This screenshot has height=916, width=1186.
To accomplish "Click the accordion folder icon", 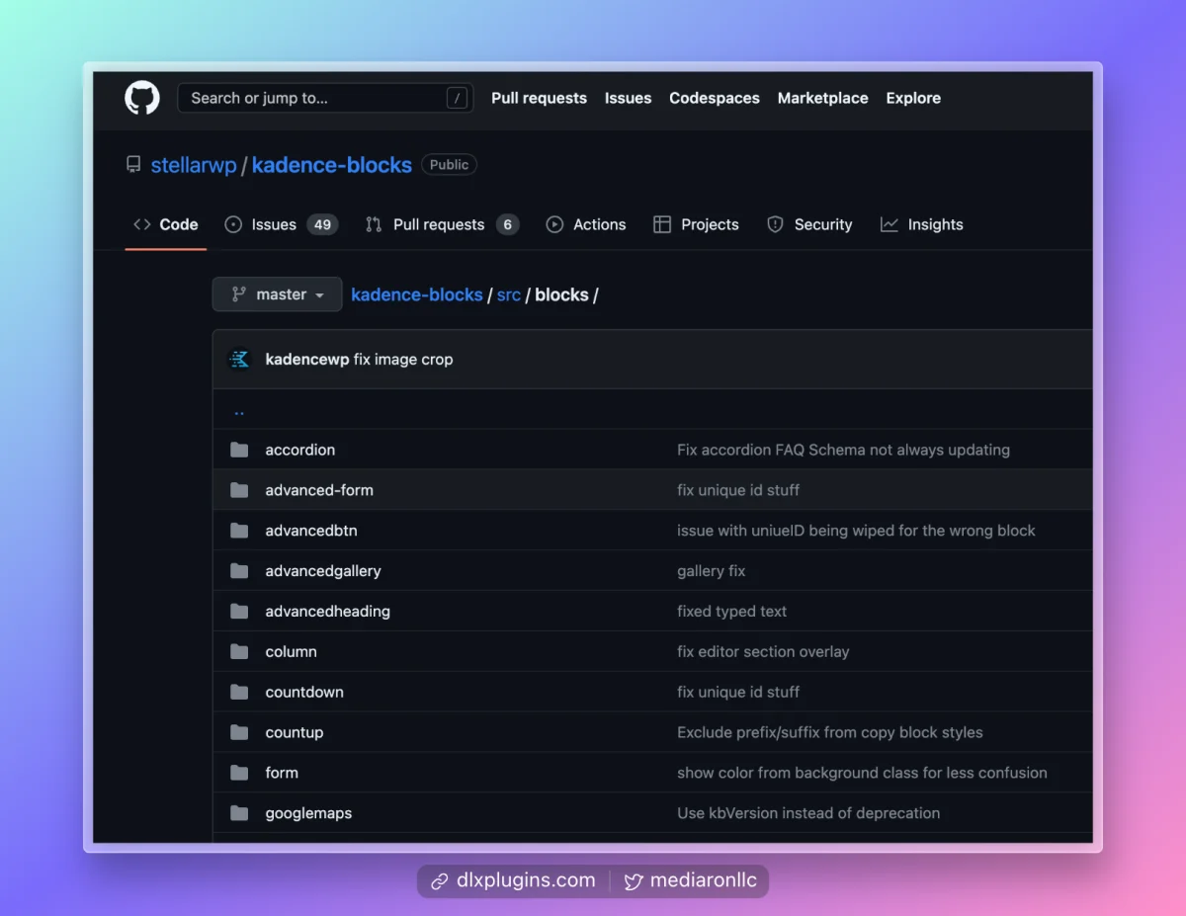I will (239, 450).
